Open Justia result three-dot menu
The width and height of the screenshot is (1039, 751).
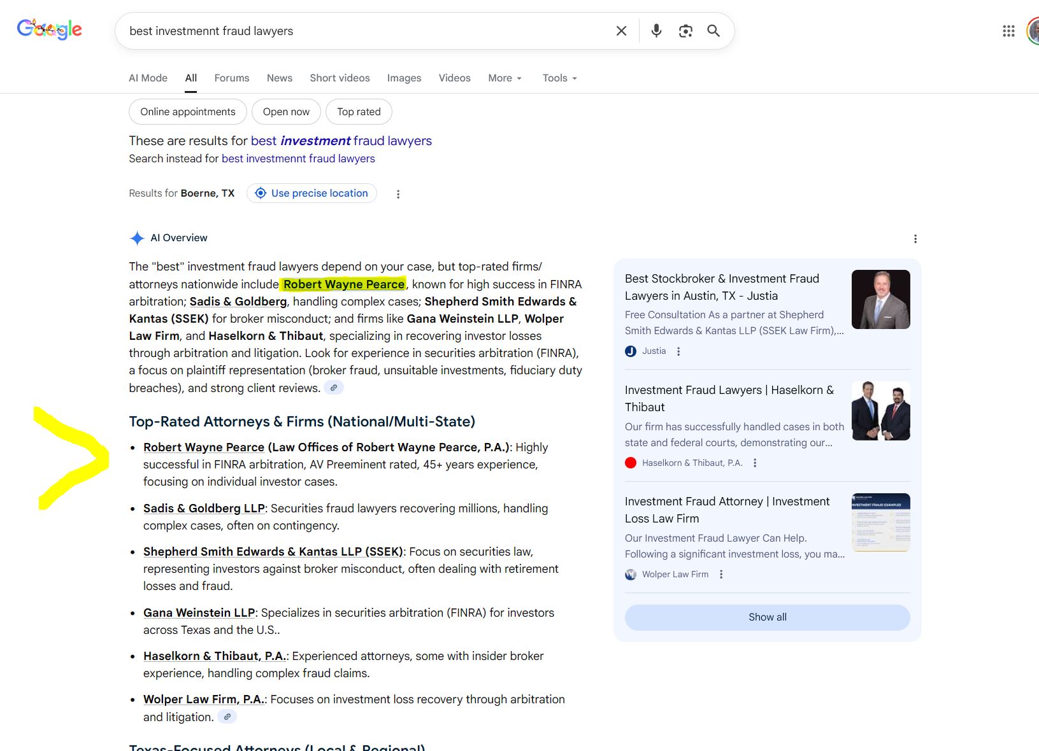point(678,351)
